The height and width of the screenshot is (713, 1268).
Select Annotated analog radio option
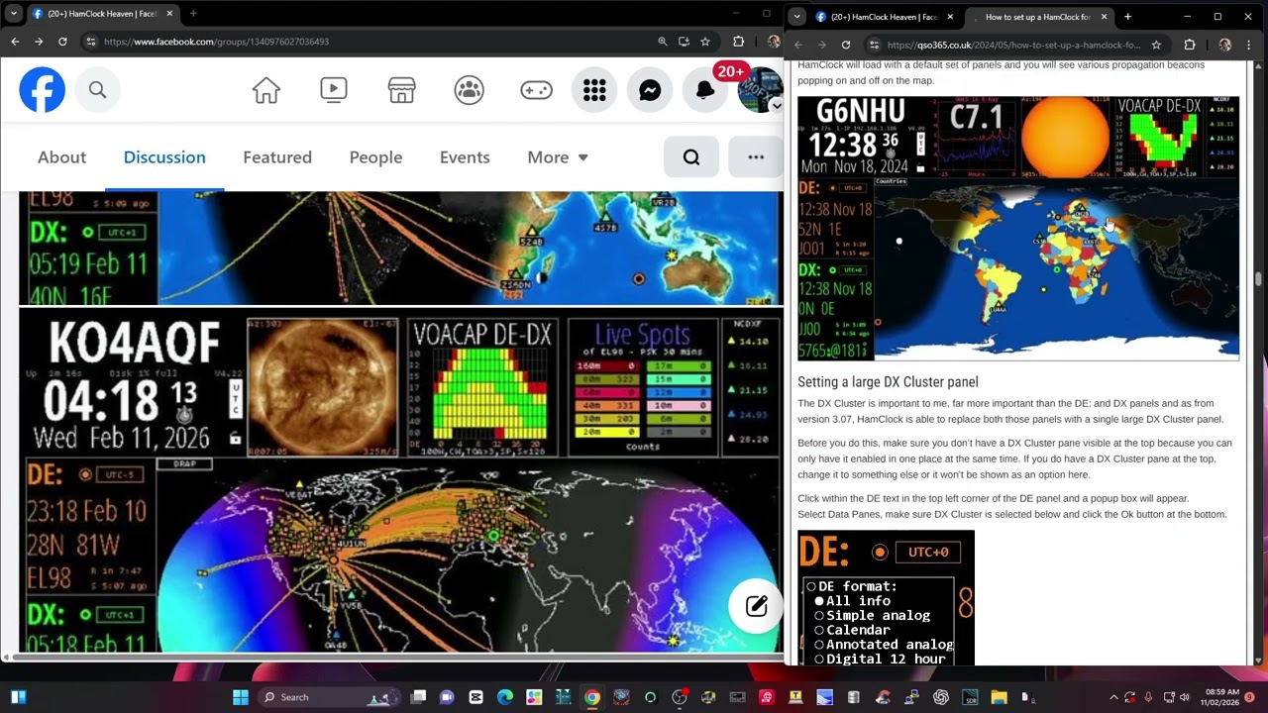(883, 645)
